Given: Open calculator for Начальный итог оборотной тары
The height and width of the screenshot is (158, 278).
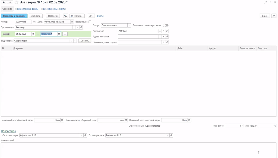Looking at the screenshot, I should click(62, 120).
